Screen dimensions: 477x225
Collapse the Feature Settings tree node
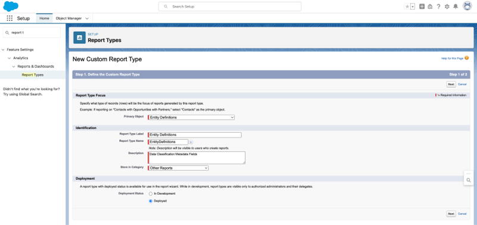3,49
